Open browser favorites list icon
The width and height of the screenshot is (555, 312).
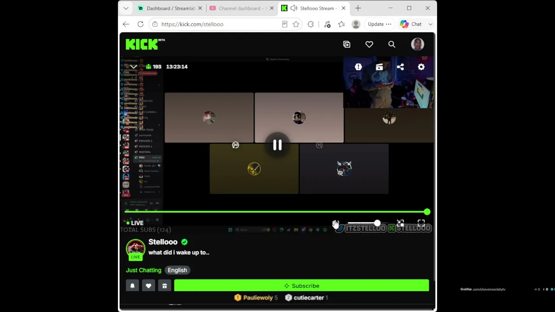pyautogui.click(x=341, y=24)
